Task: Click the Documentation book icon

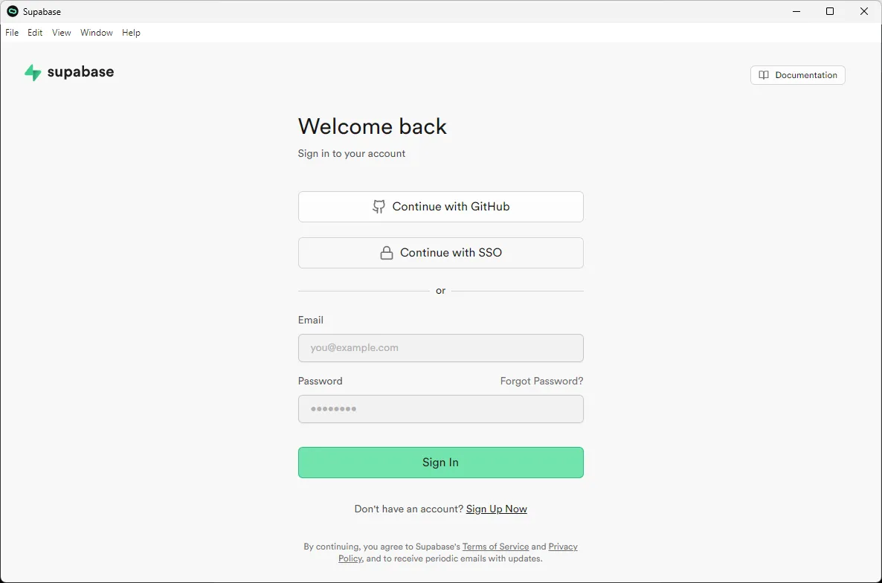Action: 763,75
